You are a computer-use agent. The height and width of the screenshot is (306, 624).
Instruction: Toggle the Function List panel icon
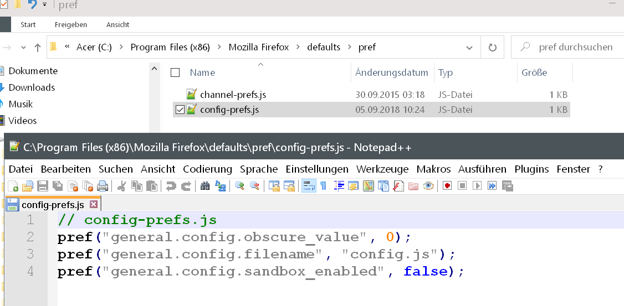click(x=398, y=185)
